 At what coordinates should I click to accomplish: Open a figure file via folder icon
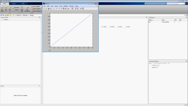(x=46, y=9)
